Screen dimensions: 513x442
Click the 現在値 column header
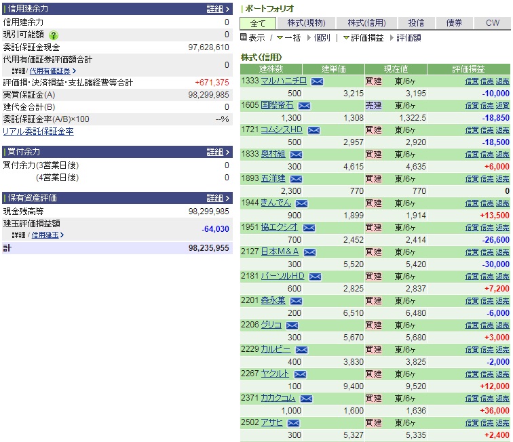pos(396,69)
